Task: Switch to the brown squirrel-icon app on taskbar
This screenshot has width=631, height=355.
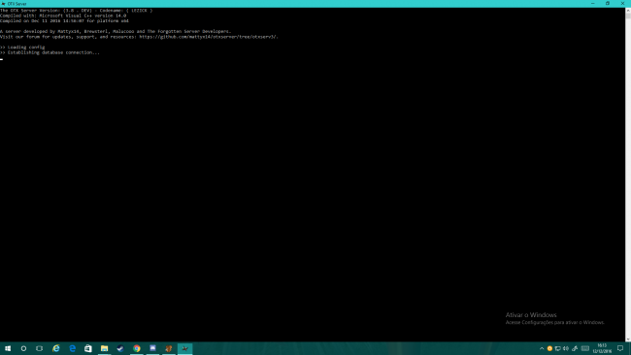Action: point(169,348)
